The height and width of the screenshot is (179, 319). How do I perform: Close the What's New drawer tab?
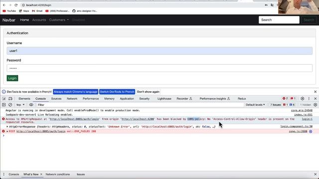pyautogui.click(x=41, y=175)
